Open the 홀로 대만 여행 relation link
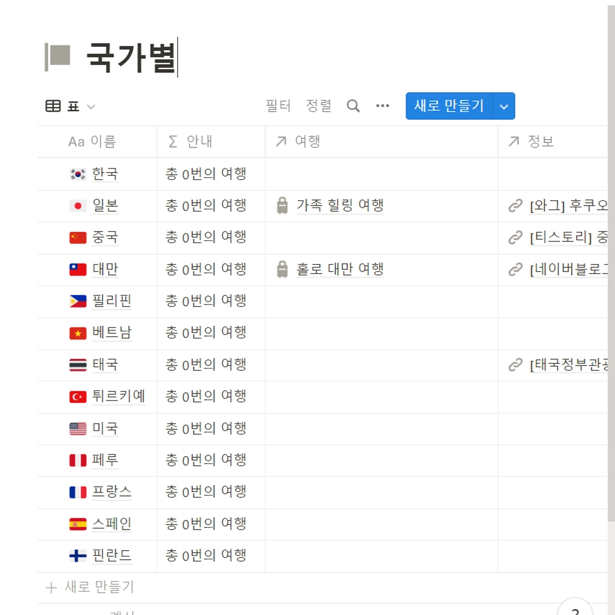615x615 pixels. (340, 269)
